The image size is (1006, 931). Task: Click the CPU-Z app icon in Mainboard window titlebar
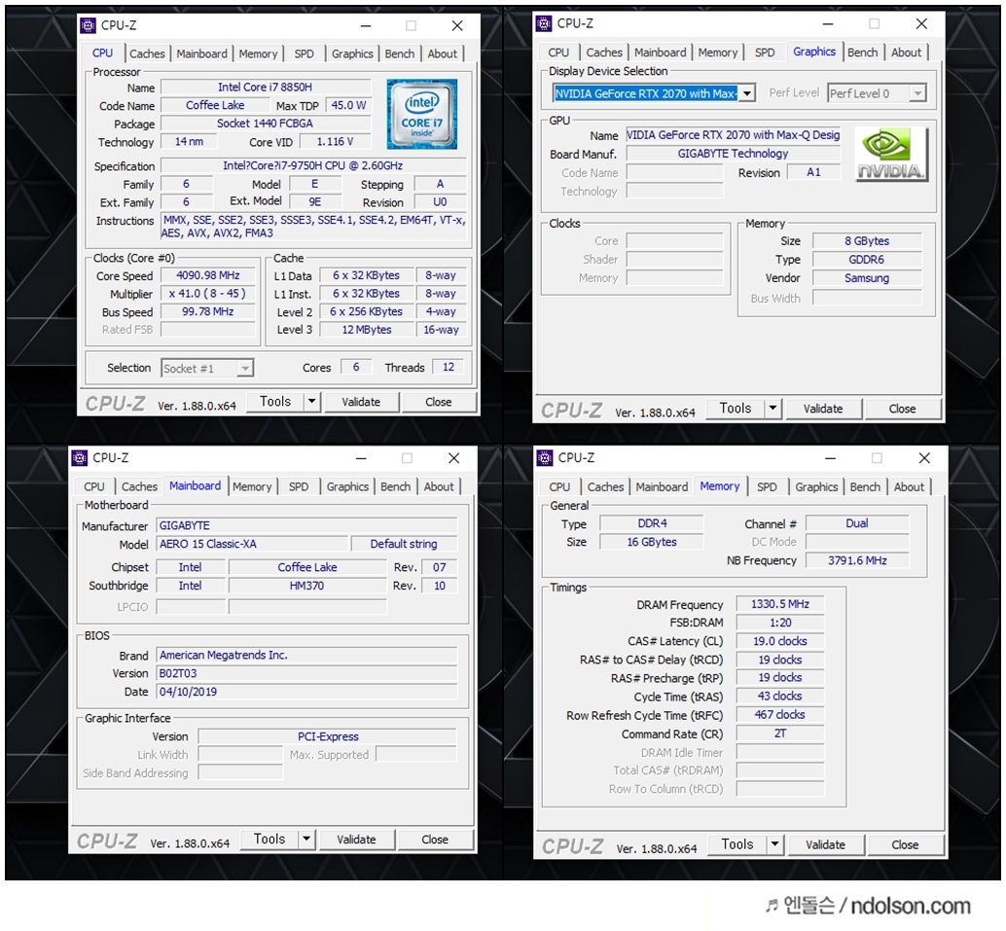click(x=80, y=458)
